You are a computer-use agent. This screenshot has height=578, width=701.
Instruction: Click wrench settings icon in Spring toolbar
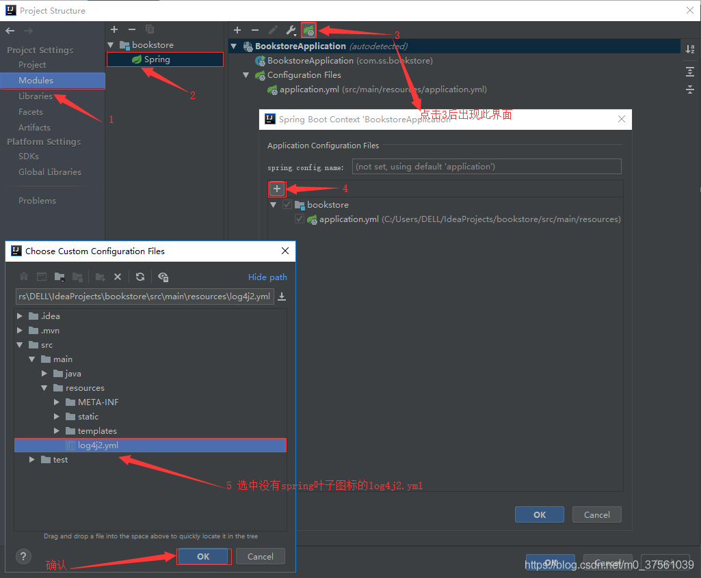click(291, 30)
